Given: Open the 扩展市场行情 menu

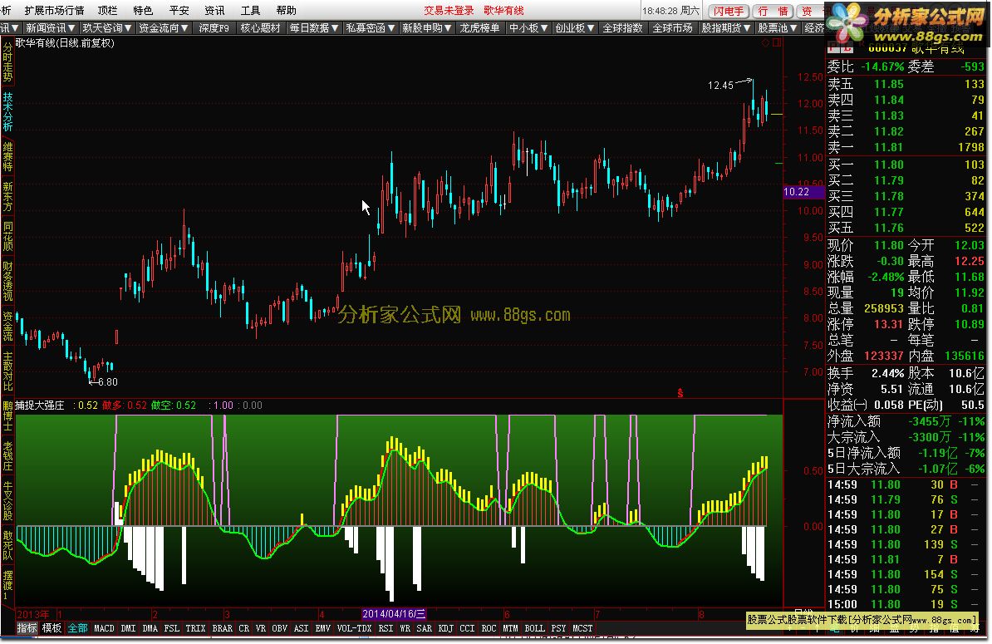Looking at the screenshot, I should pyautogui.click(x=54, y=10).
